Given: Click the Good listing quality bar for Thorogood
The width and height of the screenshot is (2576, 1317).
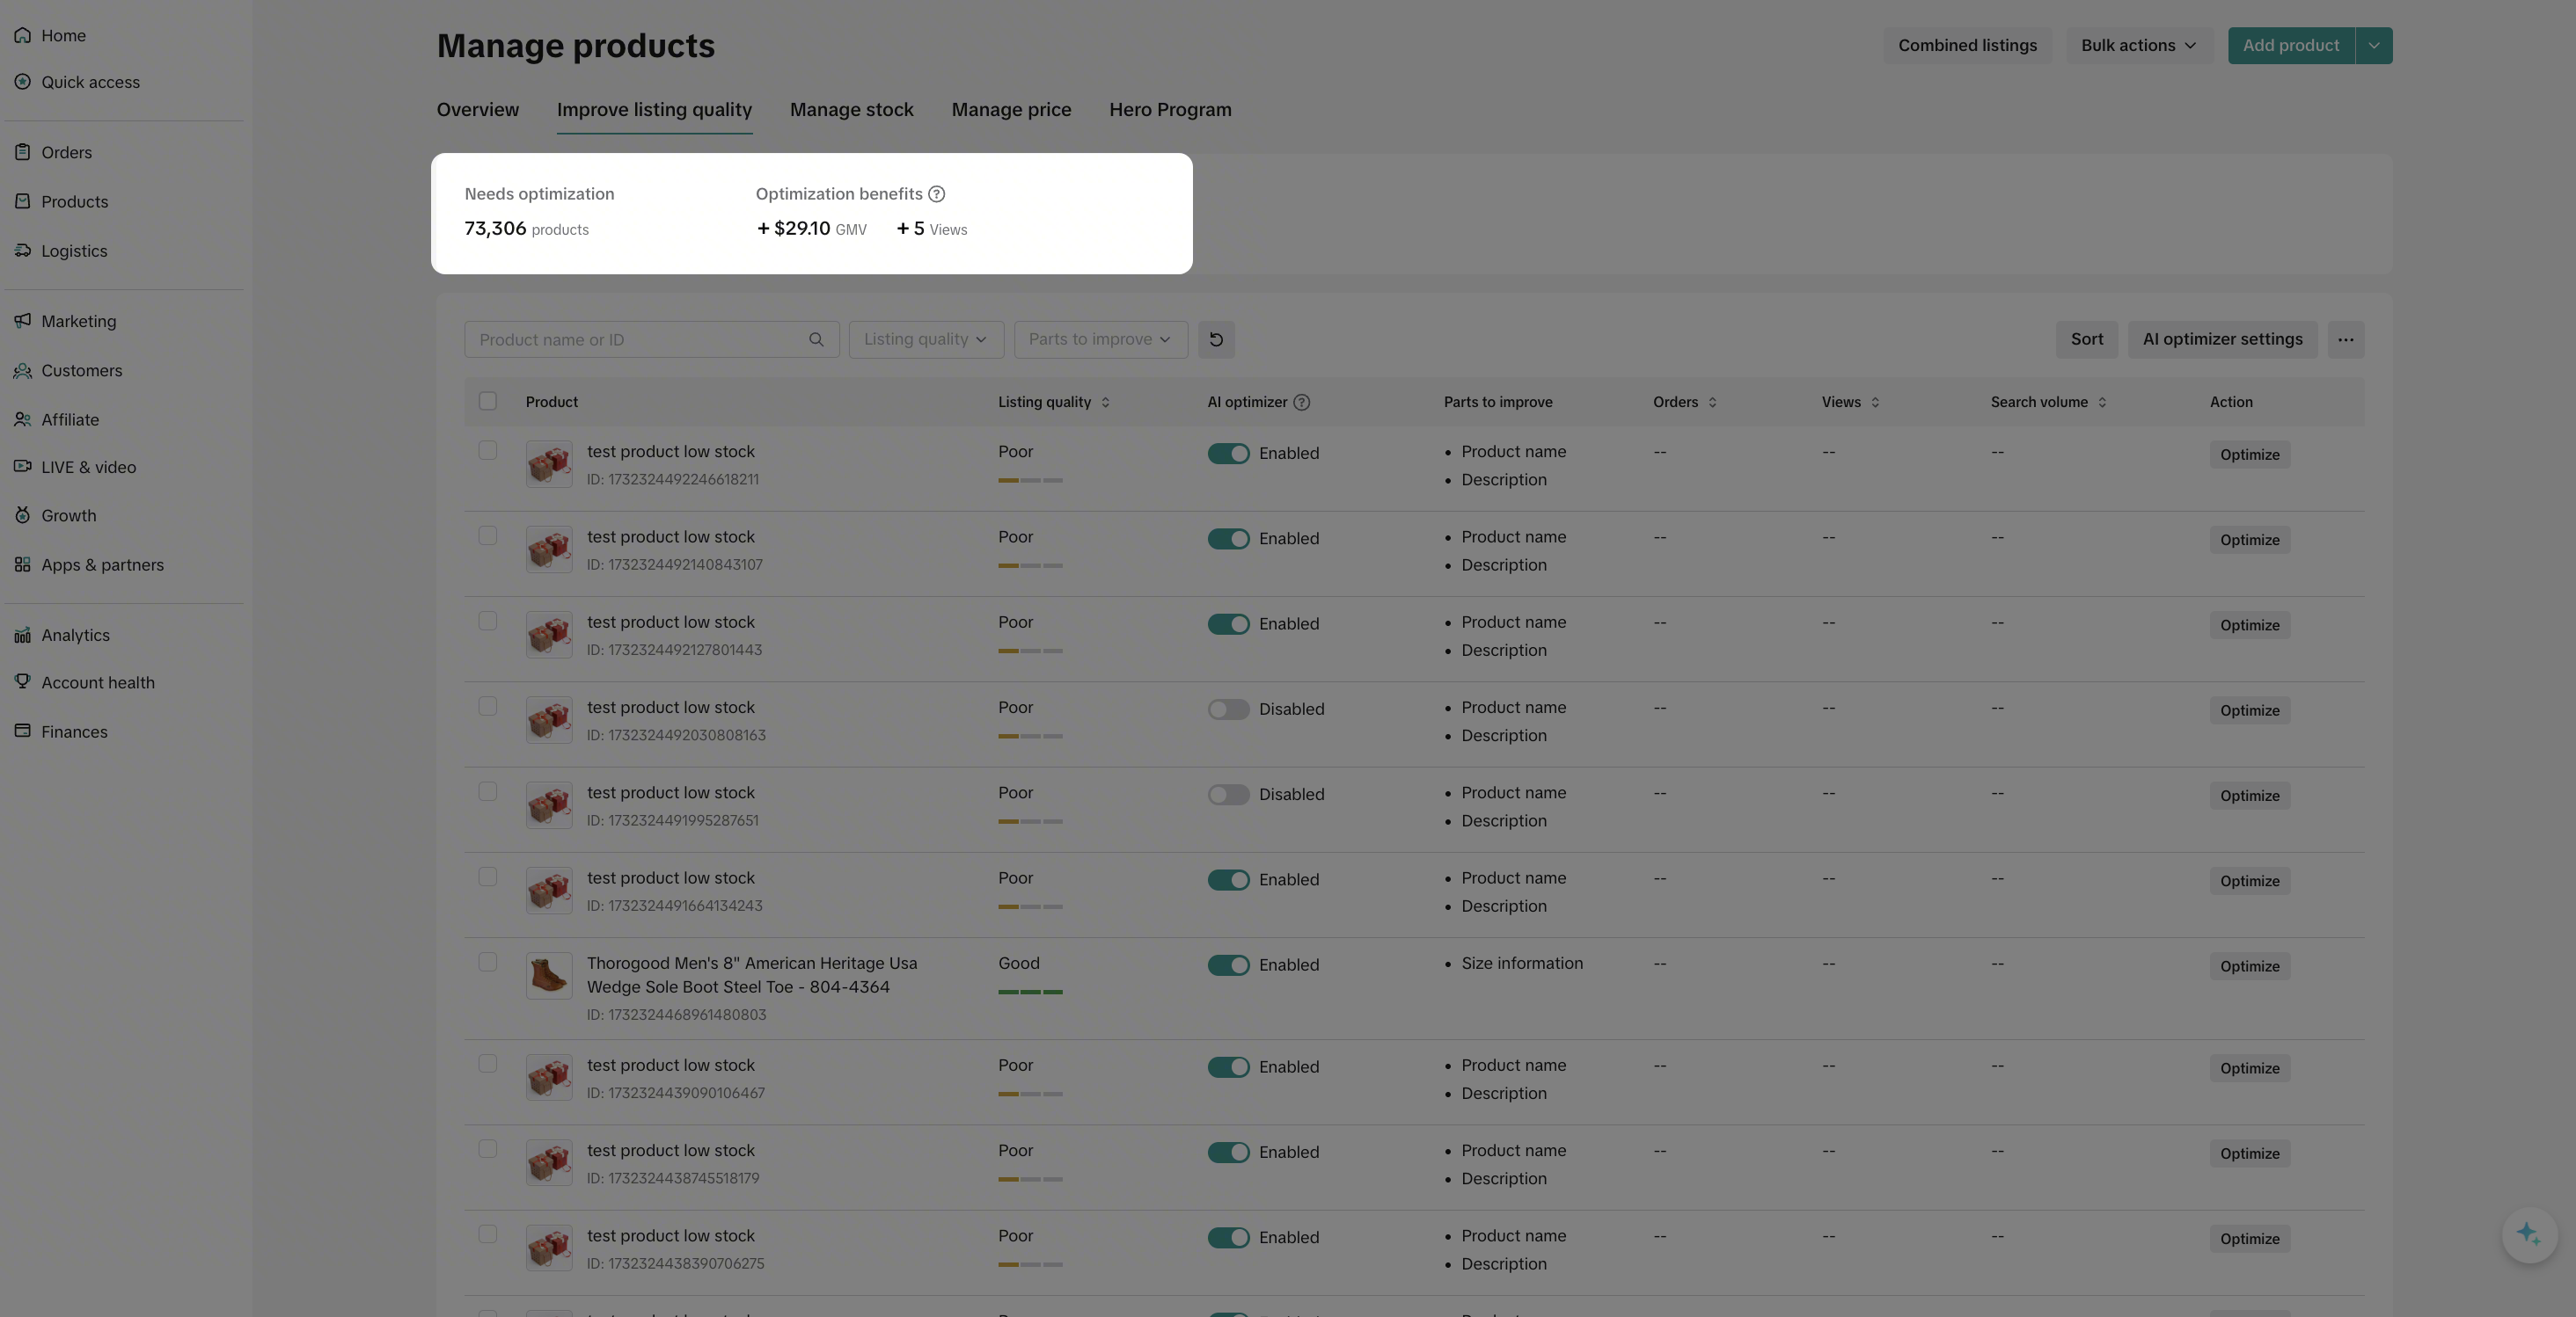Looking at the screenshot, I should click(1030, 991).
